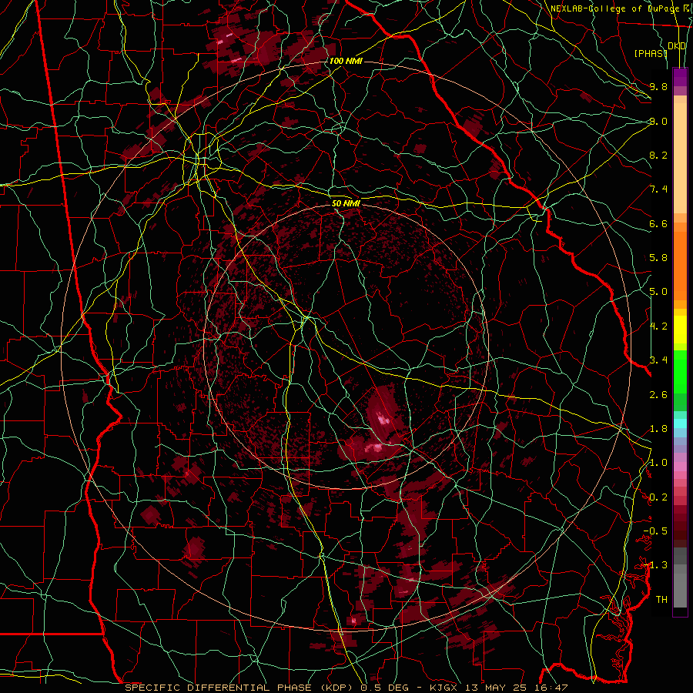Click the pink segment of the color bar
693x693 pixels.
pyautogui.click(x=680, y=467)
